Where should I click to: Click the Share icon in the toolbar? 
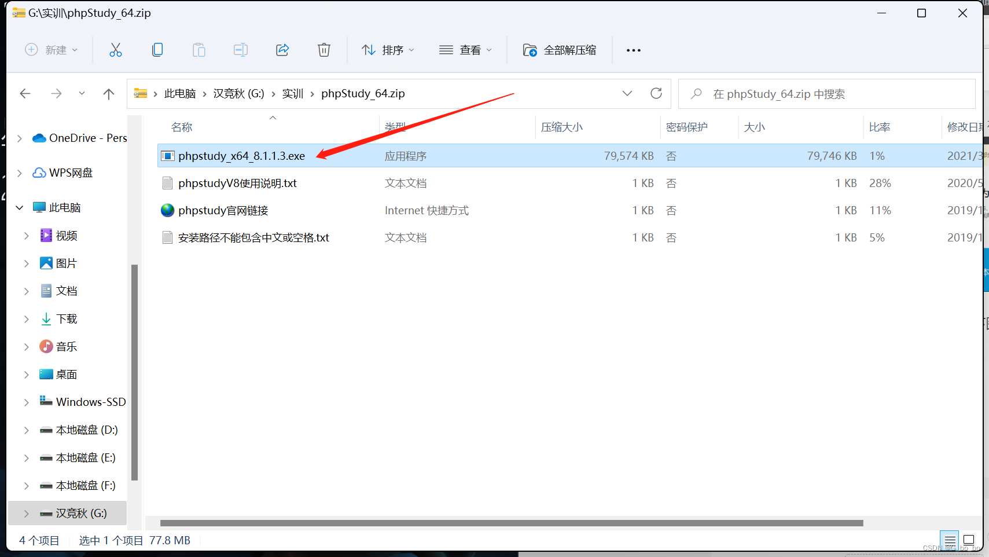point(282,50)
